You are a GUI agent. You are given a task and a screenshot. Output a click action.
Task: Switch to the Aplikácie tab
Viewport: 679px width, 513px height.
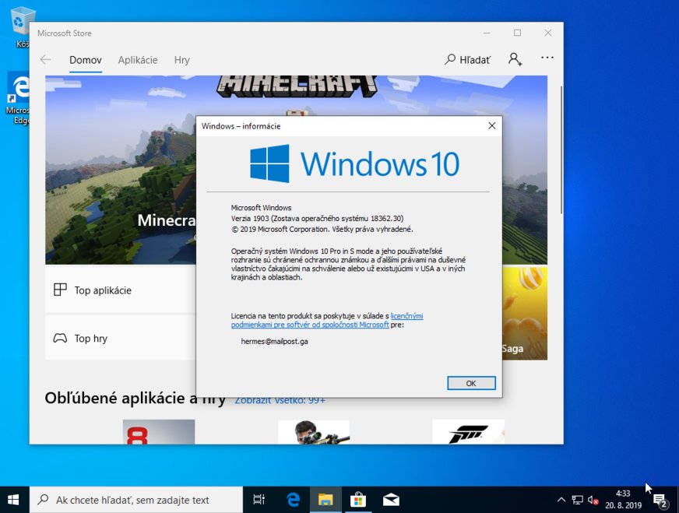pyautogui.click(x=138, y=60)
